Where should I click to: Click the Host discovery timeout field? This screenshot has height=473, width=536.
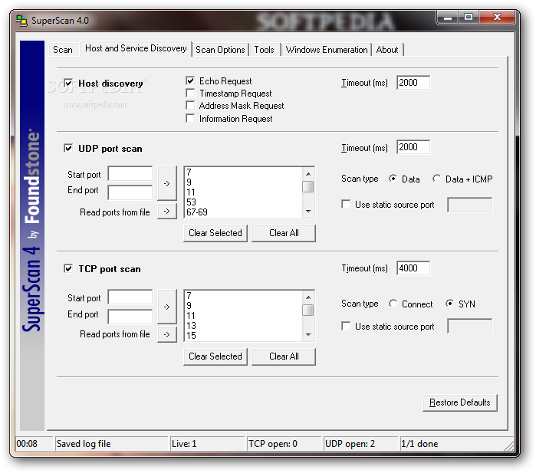(413, 83)
